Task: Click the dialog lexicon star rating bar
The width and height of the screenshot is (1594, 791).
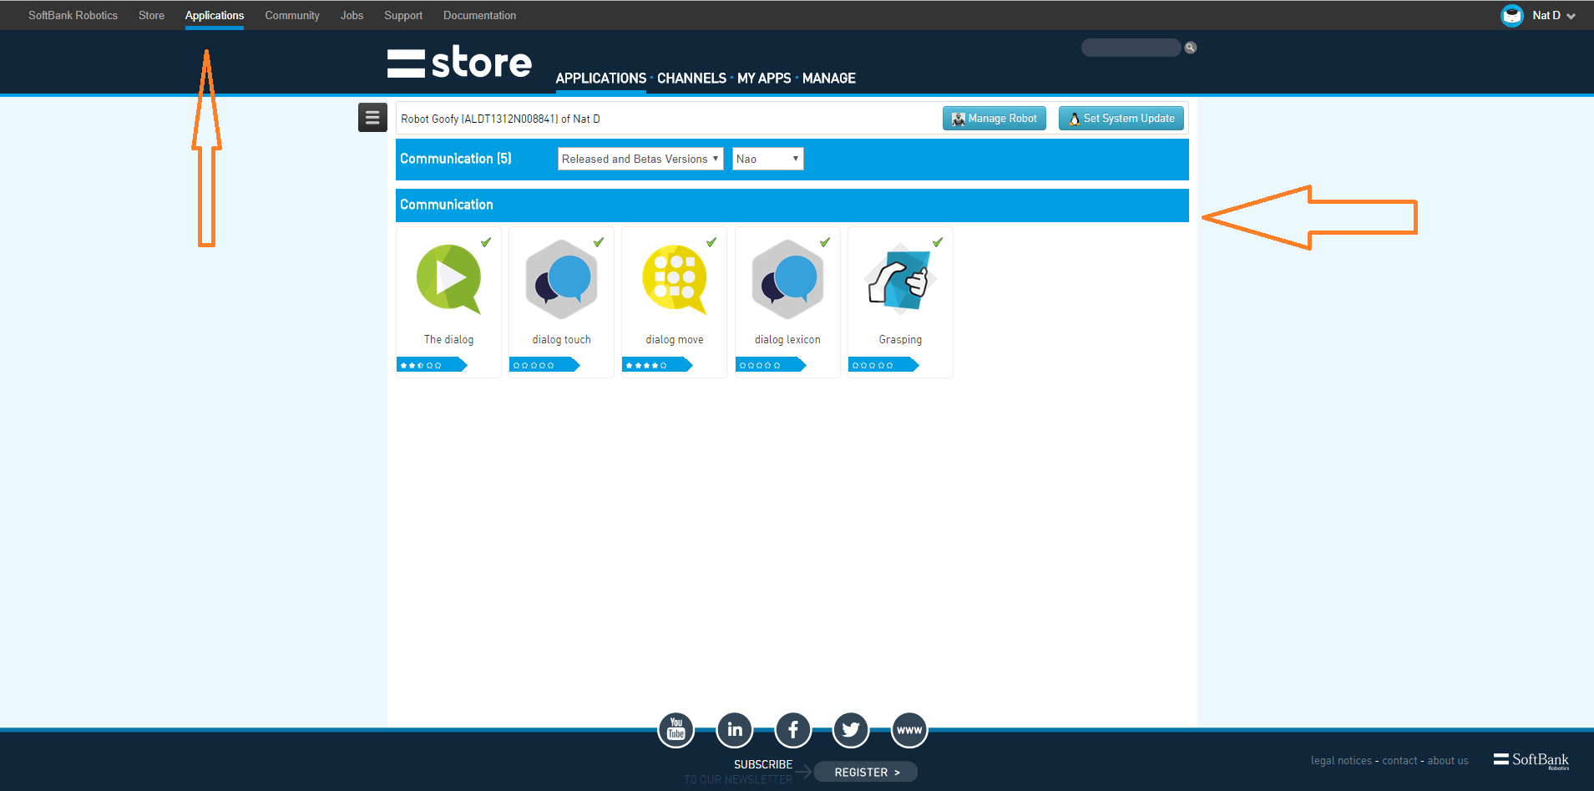Action: [x=771, y=365]
